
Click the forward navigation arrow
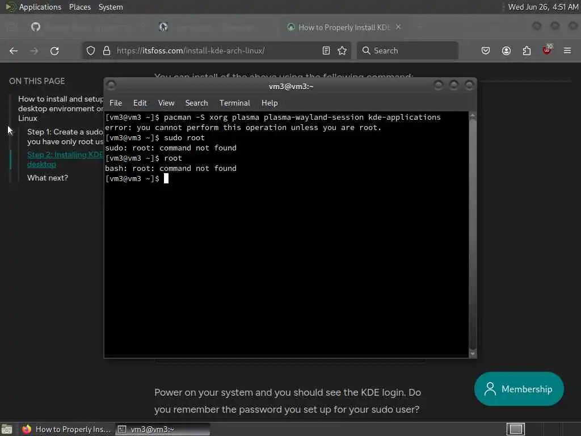pos(34,51)
